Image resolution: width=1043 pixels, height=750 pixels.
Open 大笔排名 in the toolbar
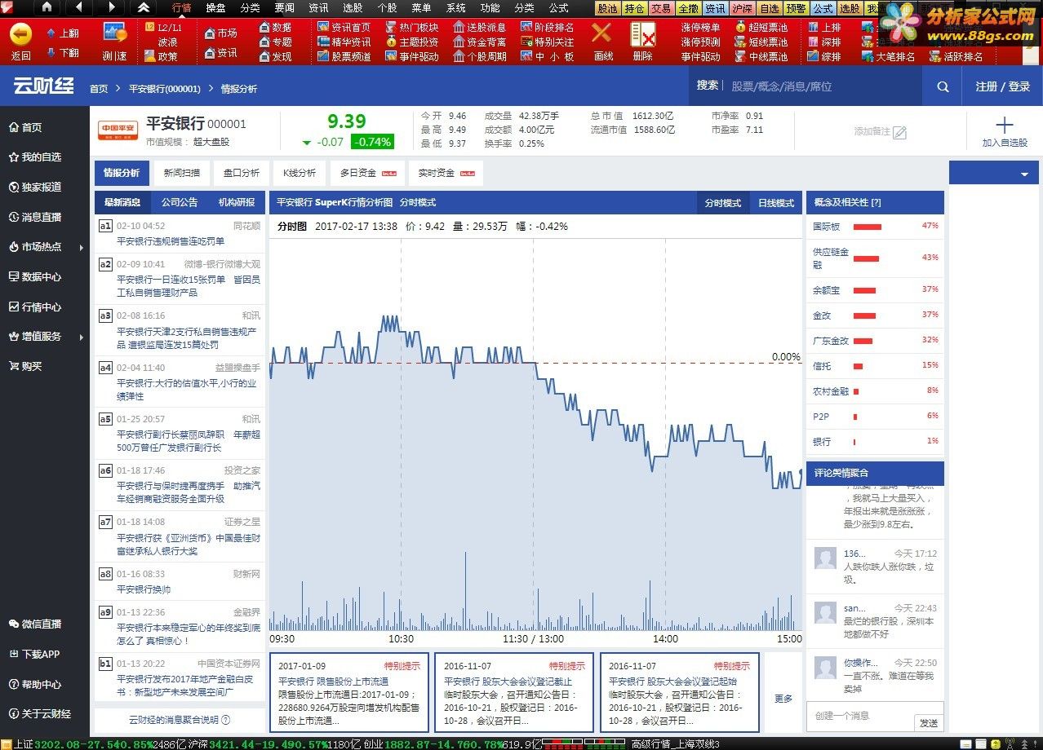tap(889, 56)
